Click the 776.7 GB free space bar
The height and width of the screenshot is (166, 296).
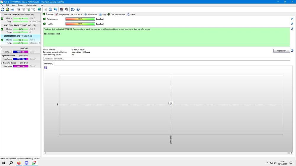[x=21, y=59]
